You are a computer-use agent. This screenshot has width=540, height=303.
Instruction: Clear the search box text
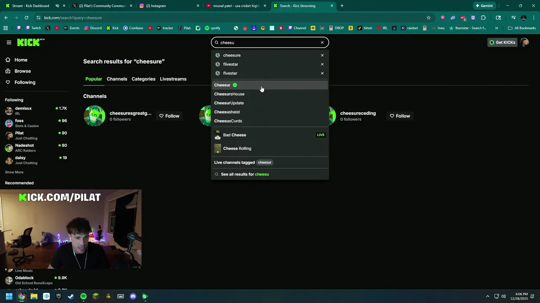(x=322, y=43)
